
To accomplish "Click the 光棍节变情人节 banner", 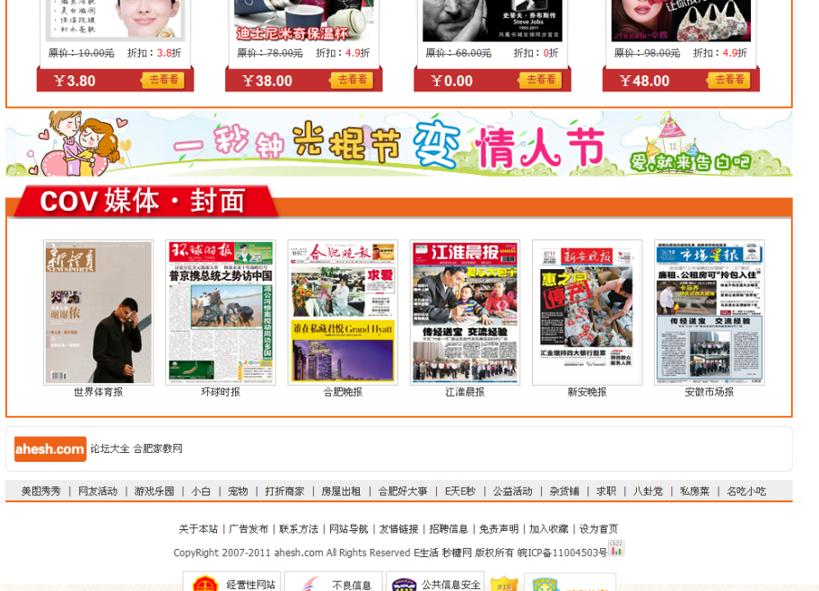I will point(399,143).
